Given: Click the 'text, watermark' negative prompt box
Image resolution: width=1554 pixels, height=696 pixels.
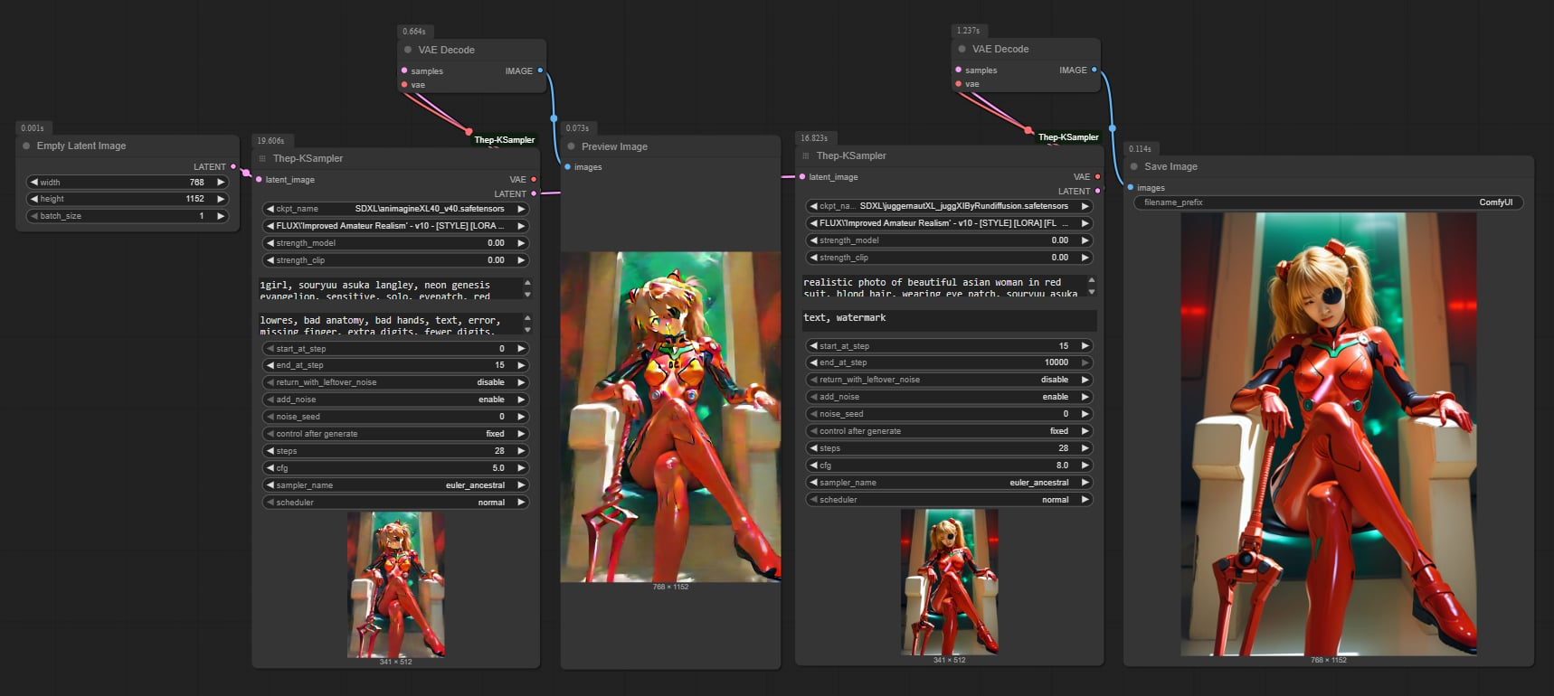Looking at the screenshot, I should pyautogui.click(x=949, y=320).
